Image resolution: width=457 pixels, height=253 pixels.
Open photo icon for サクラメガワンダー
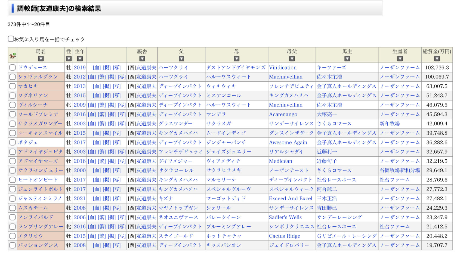click(x=122, y=124)
